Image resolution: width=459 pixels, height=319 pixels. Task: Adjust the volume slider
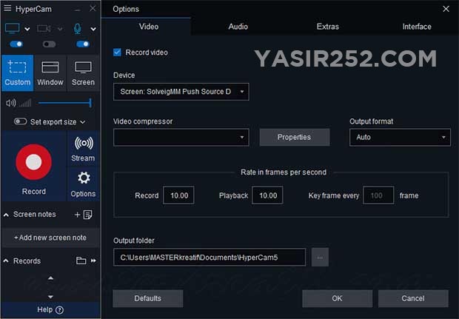point(65,103)
